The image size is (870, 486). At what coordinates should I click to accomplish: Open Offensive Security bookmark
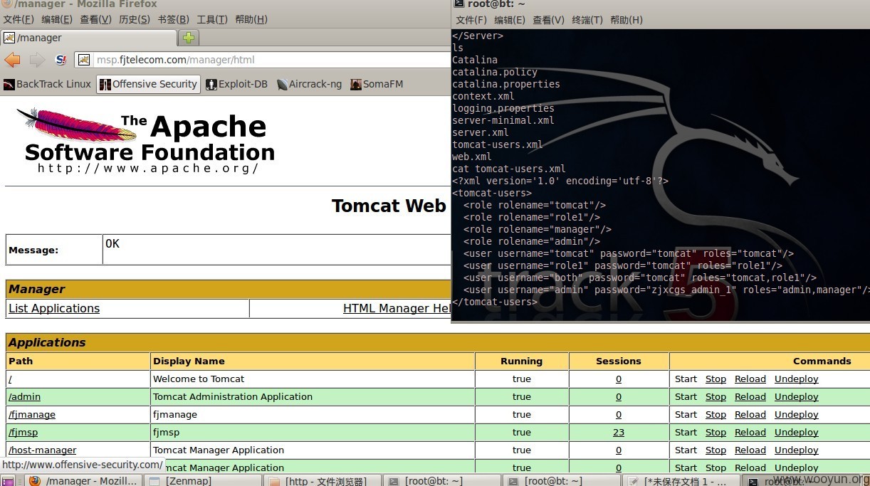(148, 84)
